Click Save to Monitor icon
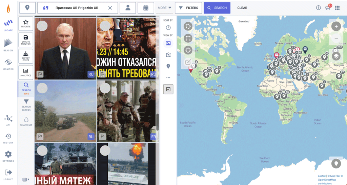Image resolution: width=347 pixels, height=185 pixels. coord(26,40)
